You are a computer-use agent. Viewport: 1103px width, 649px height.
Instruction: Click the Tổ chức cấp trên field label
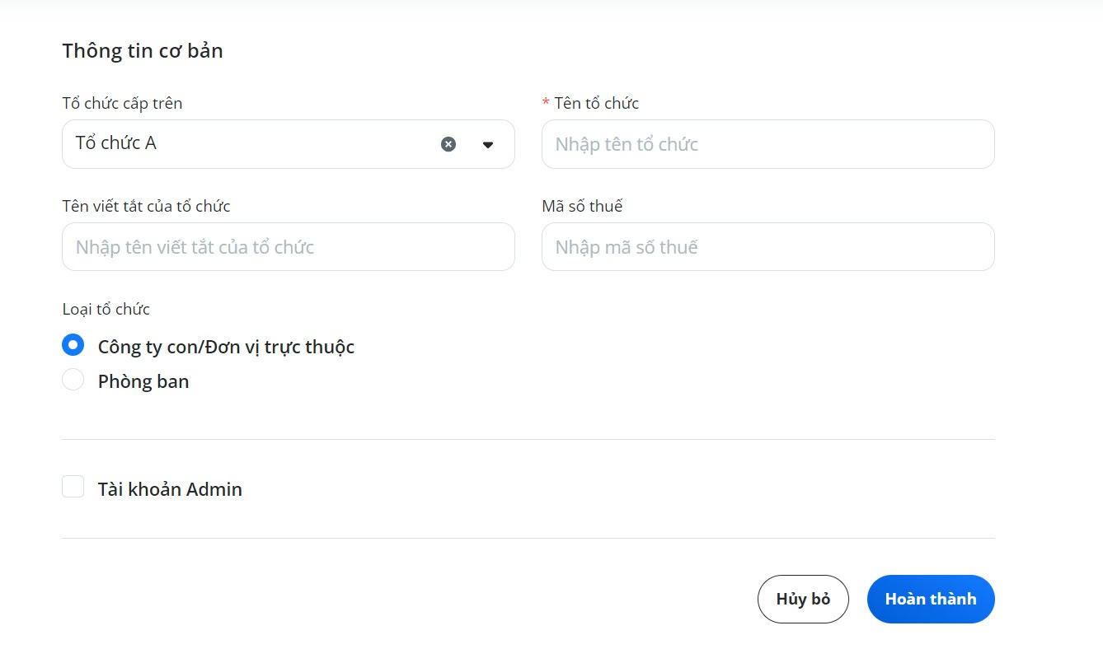[122, 103]
